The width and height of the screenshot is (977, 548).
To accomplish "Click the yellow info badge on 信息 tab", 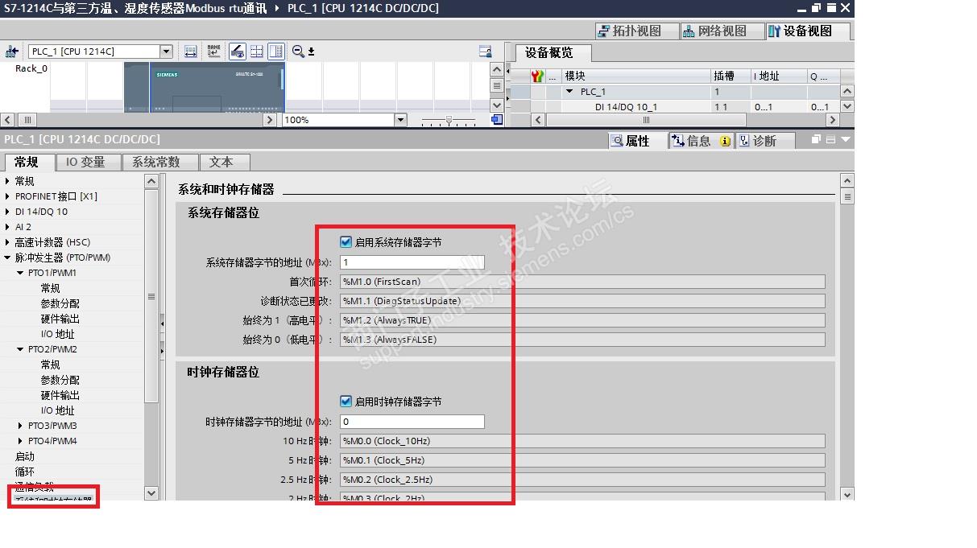I will pos(725,141).
